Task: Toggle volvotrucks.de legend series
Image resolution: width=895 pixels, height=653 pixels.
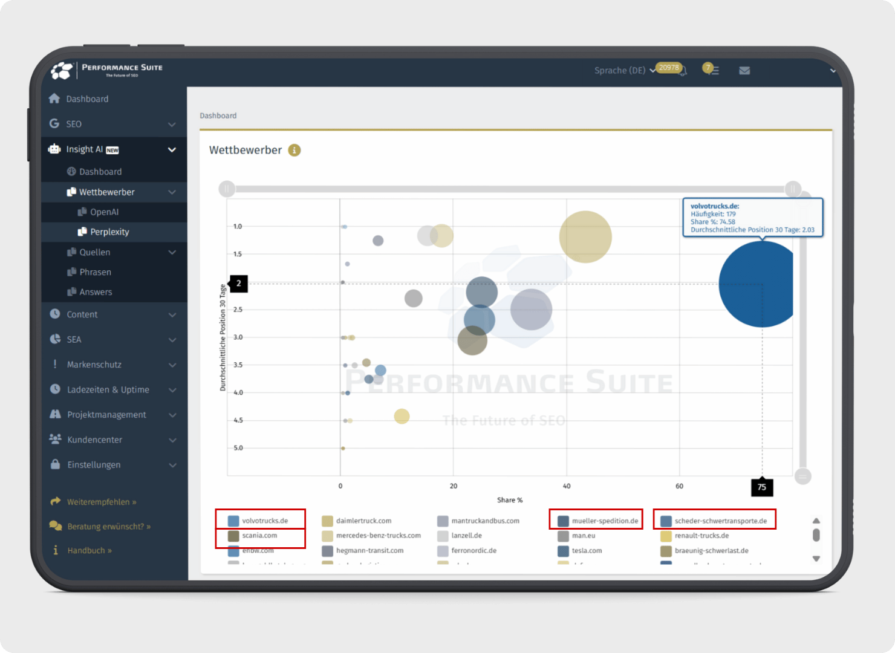Action: click(x=258, y=521)
